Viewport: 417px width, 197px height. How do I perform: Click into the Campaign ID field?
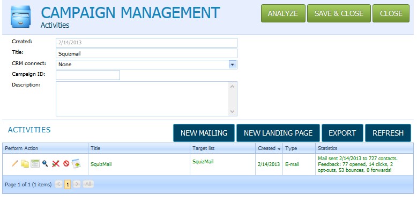(x=88, y=75)
